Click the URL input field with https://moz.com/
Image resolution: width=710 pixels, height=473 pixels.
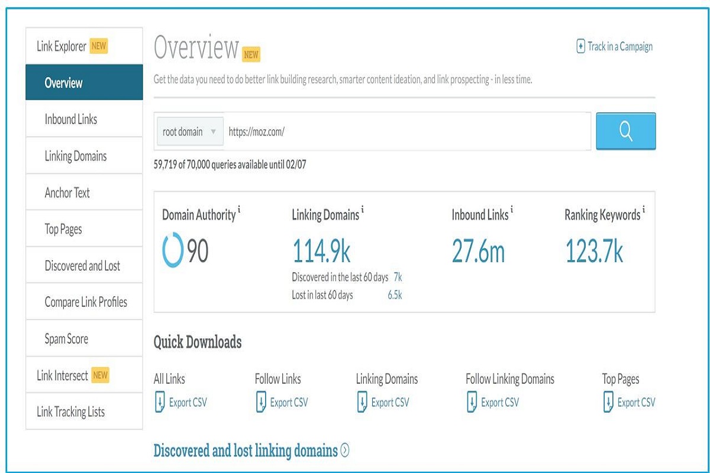pyautogui.click(x=407, y=132)
